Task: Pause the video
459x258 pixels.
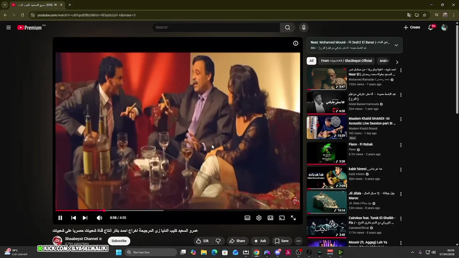Action: click(x=60, y=218)
